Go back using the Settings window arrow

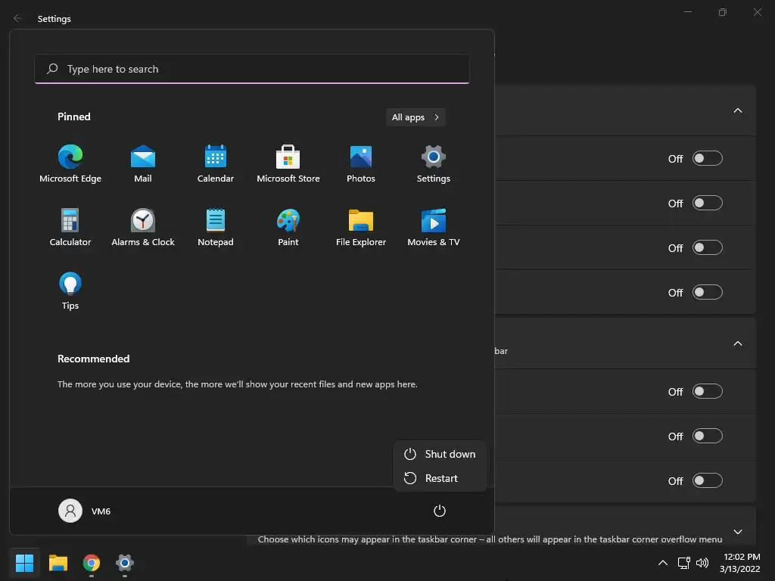(17, 18)
